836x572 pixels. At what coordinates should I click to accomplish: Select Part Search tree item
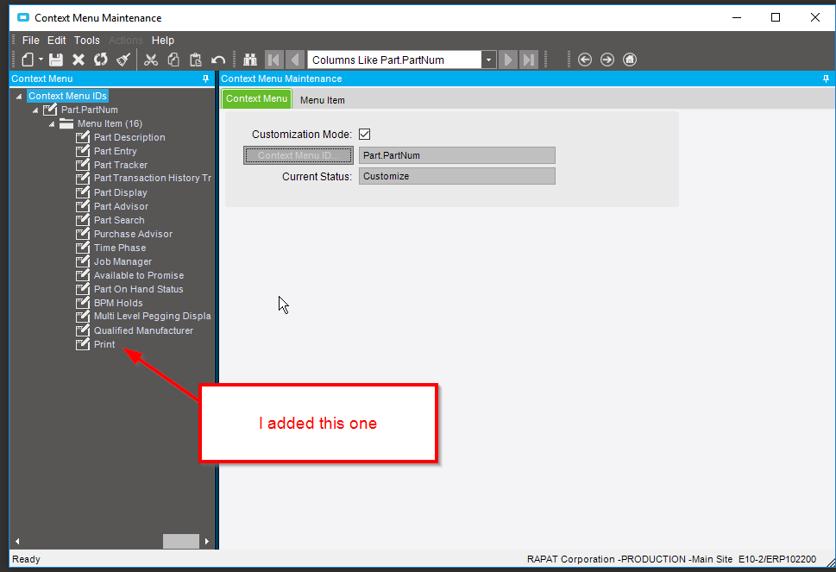point(119,220)
